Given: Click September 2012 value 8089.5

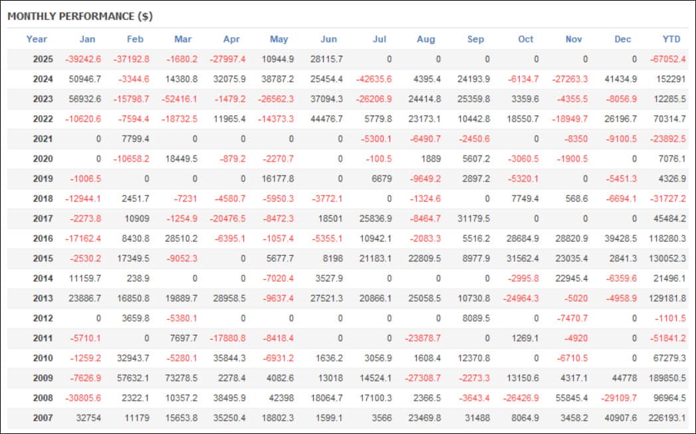Looking at the screenshot, I should coord(476,318).
